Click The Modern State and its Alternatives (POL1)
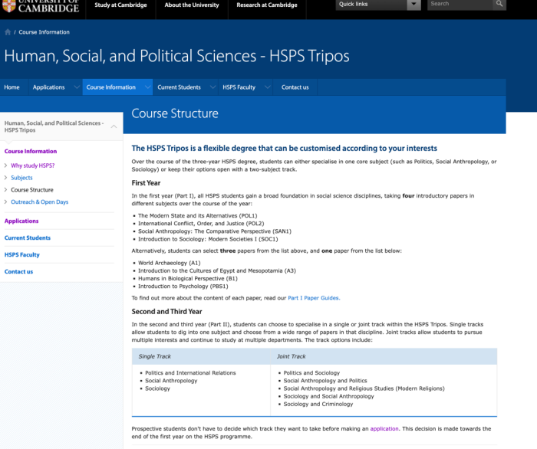 click(x=198, y=216)
